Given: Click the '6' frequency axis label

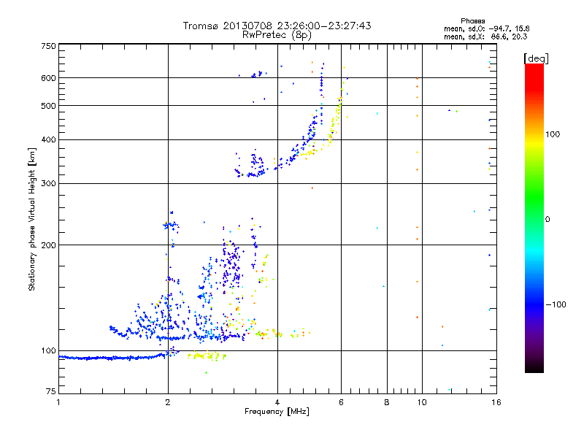Looking at the screenshot, I should (341, 402).
